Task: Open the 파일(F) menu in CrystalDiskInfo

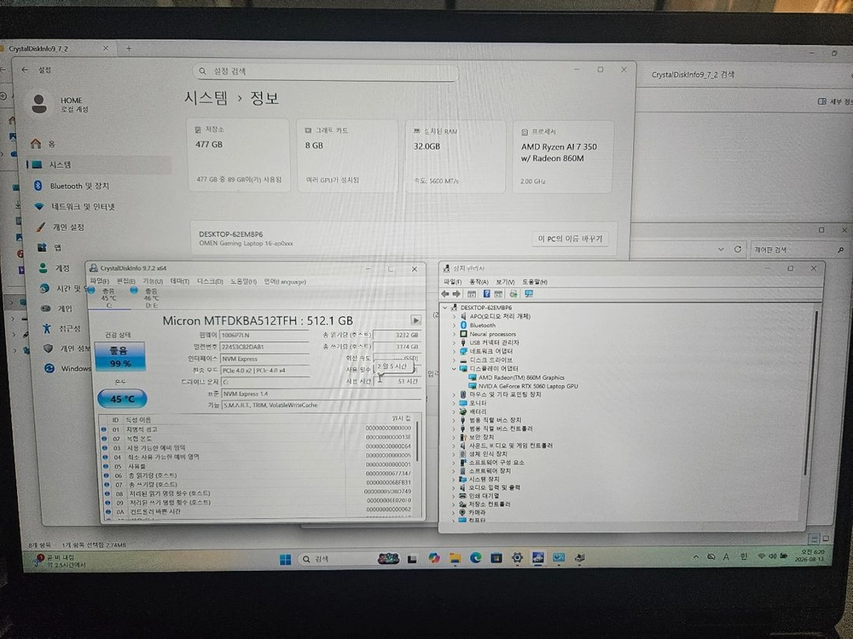Action: point(100,281)
